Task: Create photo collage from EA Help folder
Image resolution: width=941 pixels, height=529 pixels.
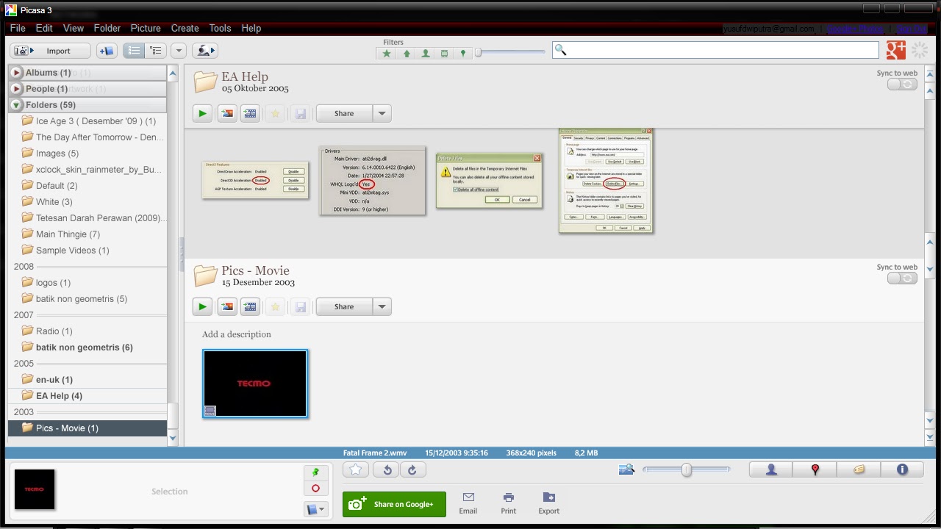Action: tap(227, 113)
